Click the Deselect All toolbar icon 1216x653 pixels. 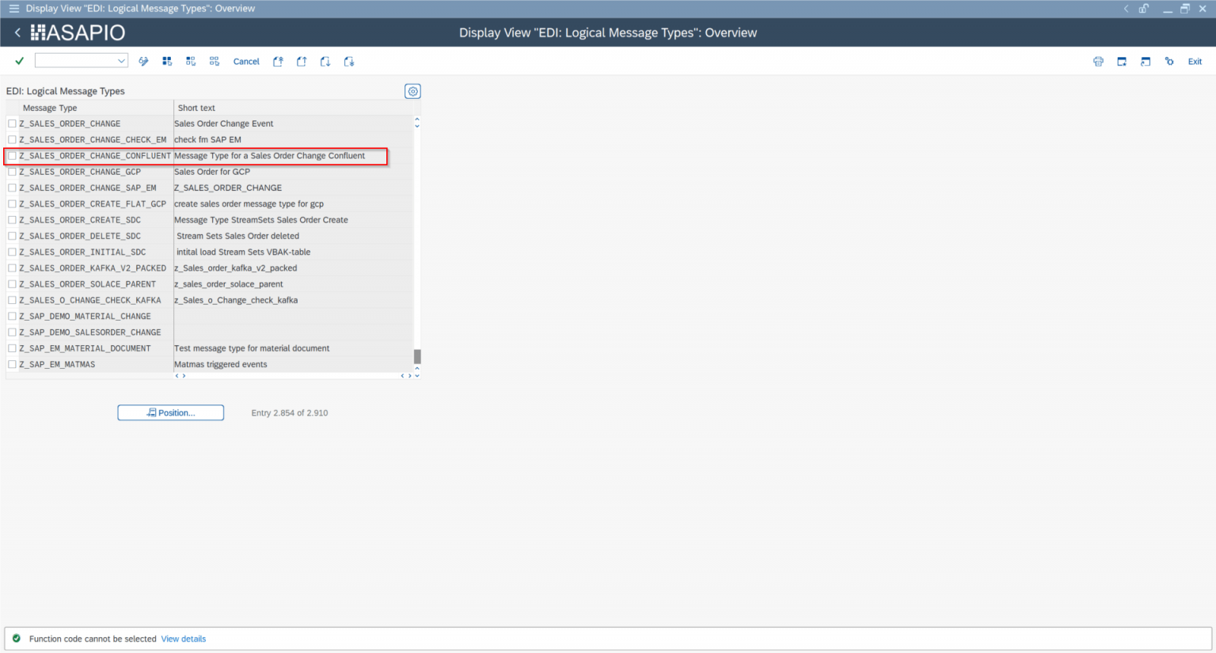click(215, 61)
